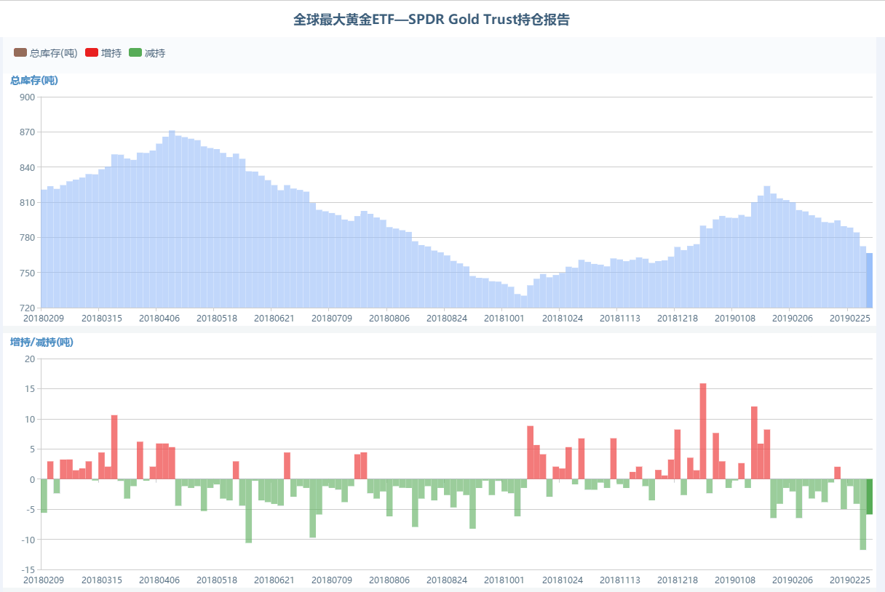Screen dimensions: 885x592
Task: Click the peak inventory bar near 870 tons
Action: click(x=172, y=218)
